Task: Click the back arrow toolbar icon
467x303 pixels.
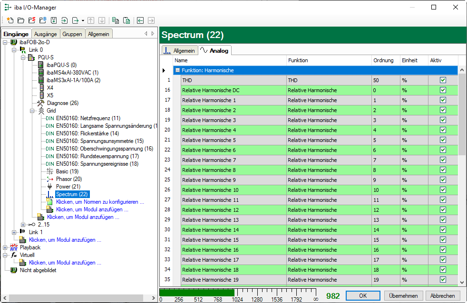Action: tap(140, 20)
